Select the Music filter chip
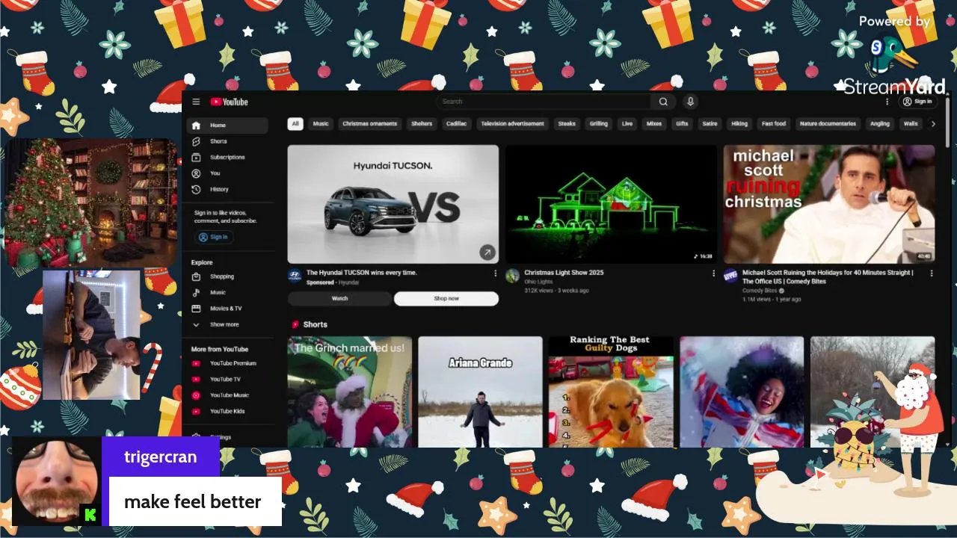This screenshot has width=957, height=538. (x=321, y=124)
